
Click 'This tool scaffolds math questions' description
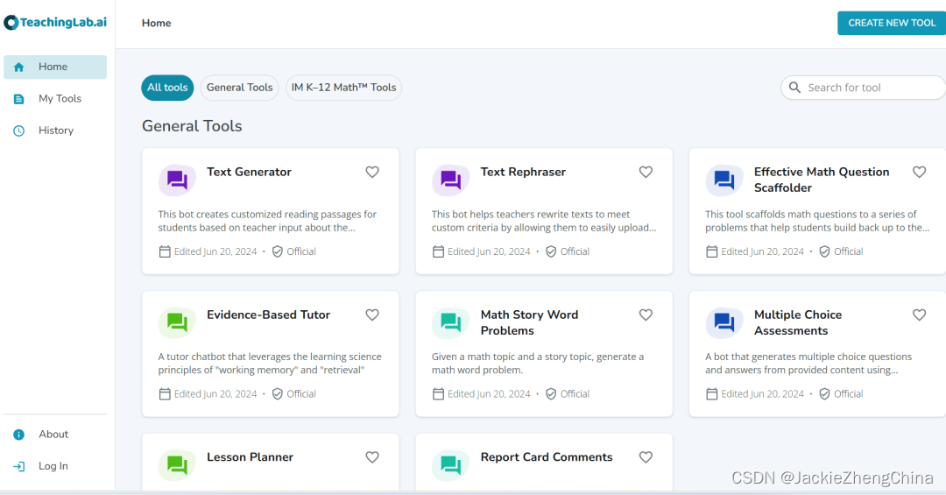tap(817, 221)
